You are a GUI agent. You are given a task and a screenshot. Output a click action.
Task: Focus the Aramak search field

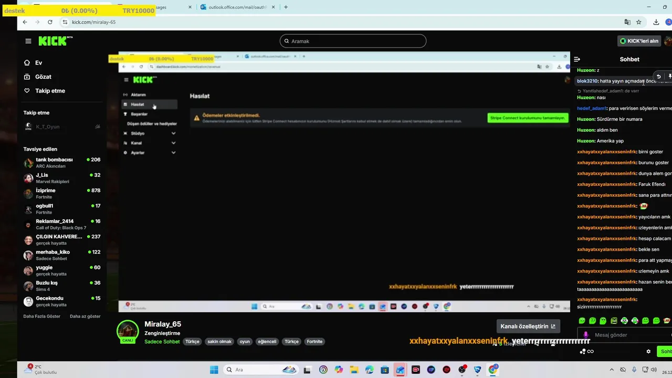(x=353, y=41)
